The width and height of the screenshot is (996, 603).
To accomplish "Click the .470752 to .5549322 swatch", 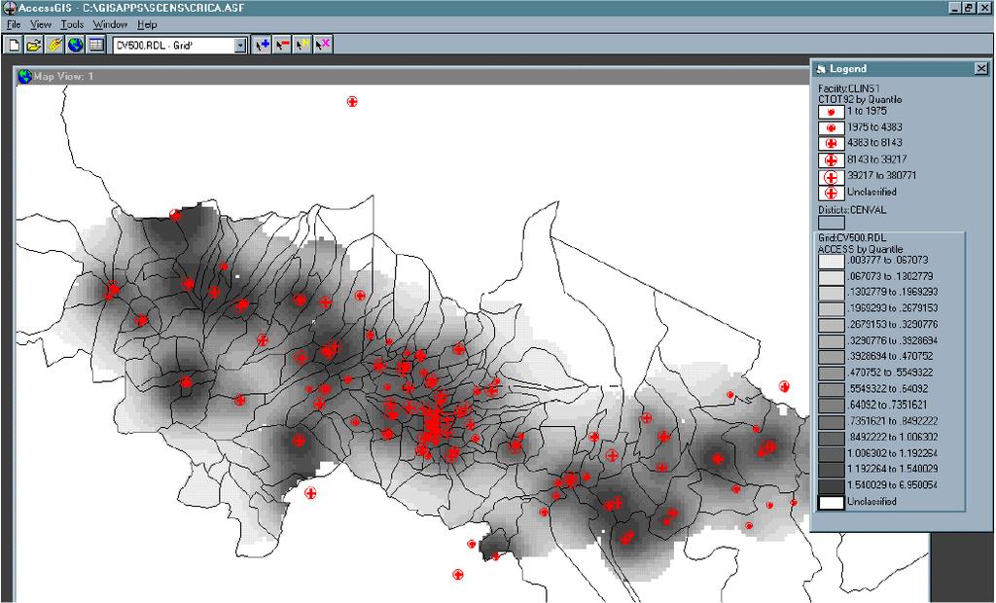I will [x=831, y=373].
